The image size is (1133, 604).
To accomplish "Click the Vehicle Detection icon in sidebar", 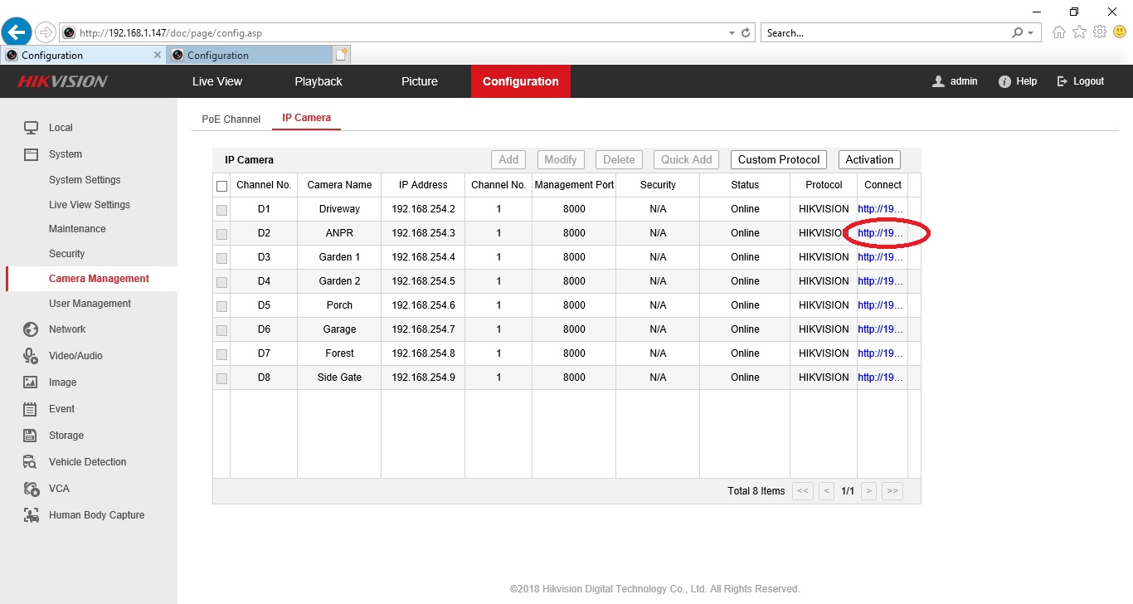I will [31, 462].
